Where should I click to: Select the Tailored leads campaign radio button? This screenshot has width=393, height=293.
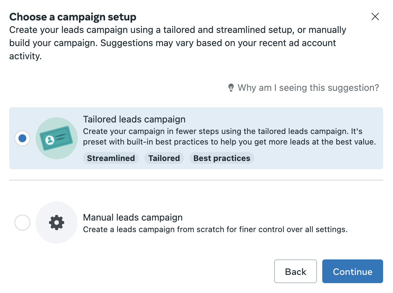click(22, 138)
